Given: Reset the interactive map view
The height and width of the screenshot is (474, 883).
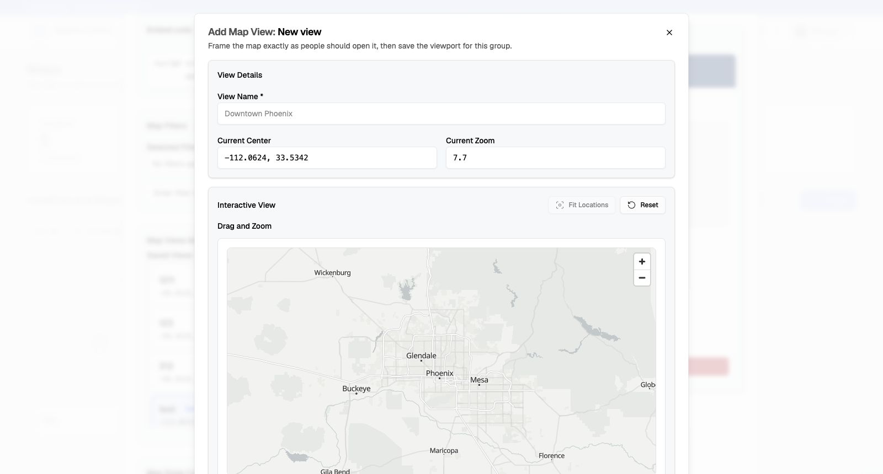Looking at the screenshot, I should [642, 205].
